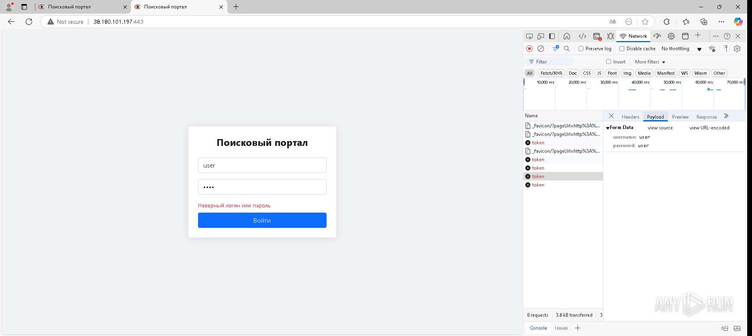Screen dimensions: 752x336
Task: Open the Memory chip icon
Action: tap(671, 36)
